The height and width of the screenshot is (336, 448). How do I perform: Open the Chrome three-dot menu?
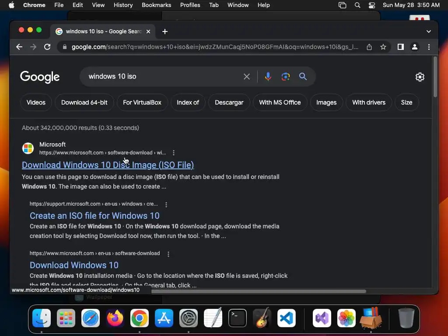coord(429,47)
